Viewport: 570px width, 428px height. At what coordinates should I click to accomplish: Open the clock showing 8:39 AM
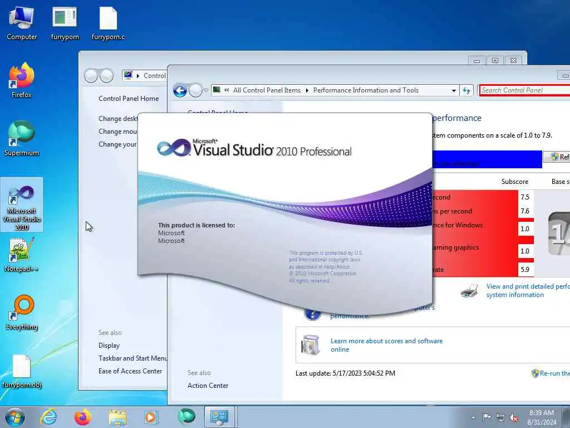tap(542, 417)
